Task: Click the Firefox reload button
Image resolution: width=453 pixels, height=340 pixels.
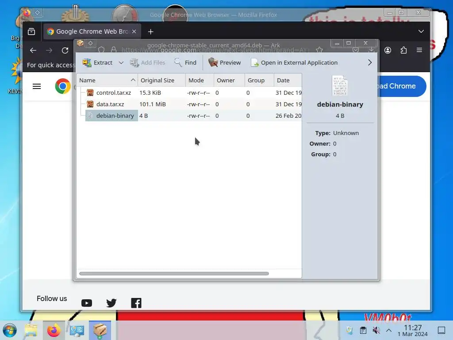Action: click(x=65, y=50)
